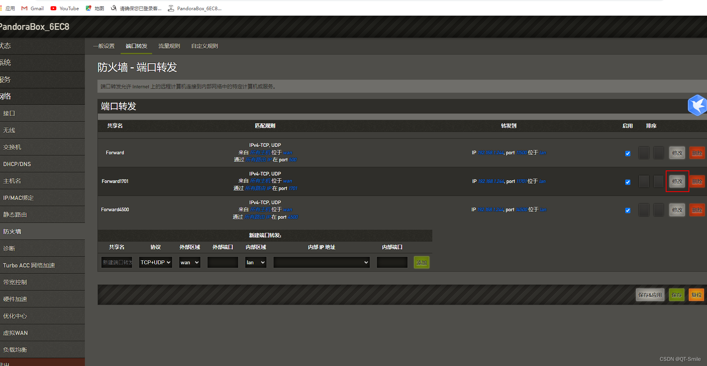Move the Forward4500 rule down
707x366 pixels.
pyautogui.click(x=659, y=210)
